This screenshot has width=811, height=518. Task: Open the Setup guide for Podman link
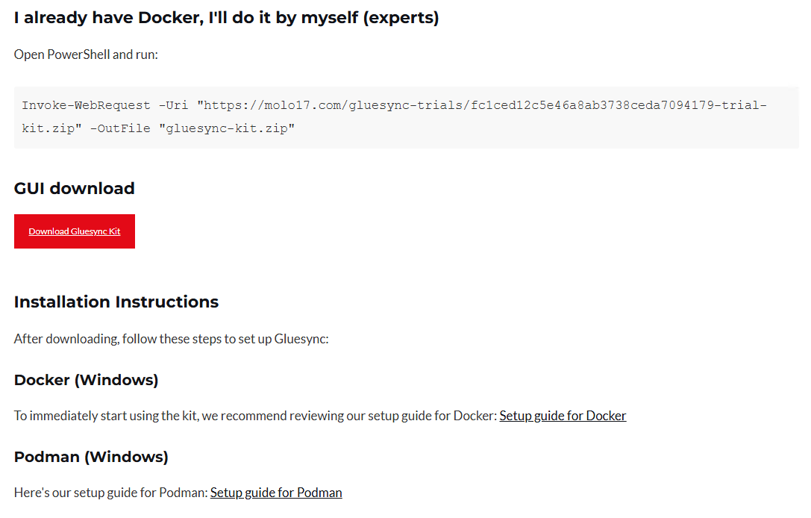click(276, 493)
